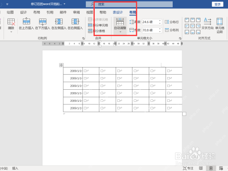The width and height of the screenshot is (228, 171).
Task: Open the AutoFit (自动调整) menu
Action: coord(120,26)
